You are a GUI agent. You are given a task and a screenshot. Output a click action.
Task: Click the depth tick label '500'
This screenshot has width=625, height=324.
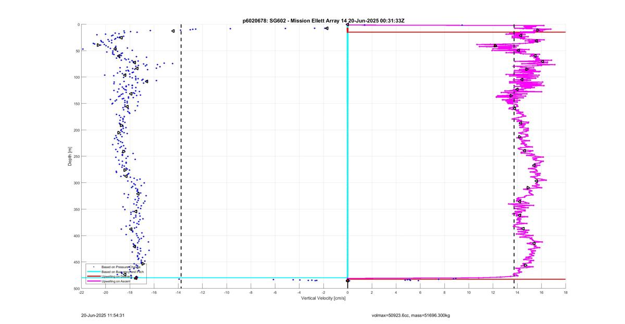coord(76,289)
